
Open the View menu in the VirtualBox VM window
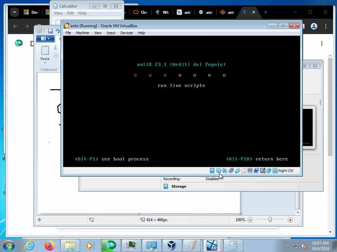click(x=98, y=33)
